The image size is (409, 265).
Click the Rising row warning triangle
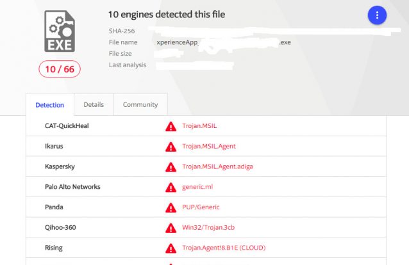[x=171, y=248]
